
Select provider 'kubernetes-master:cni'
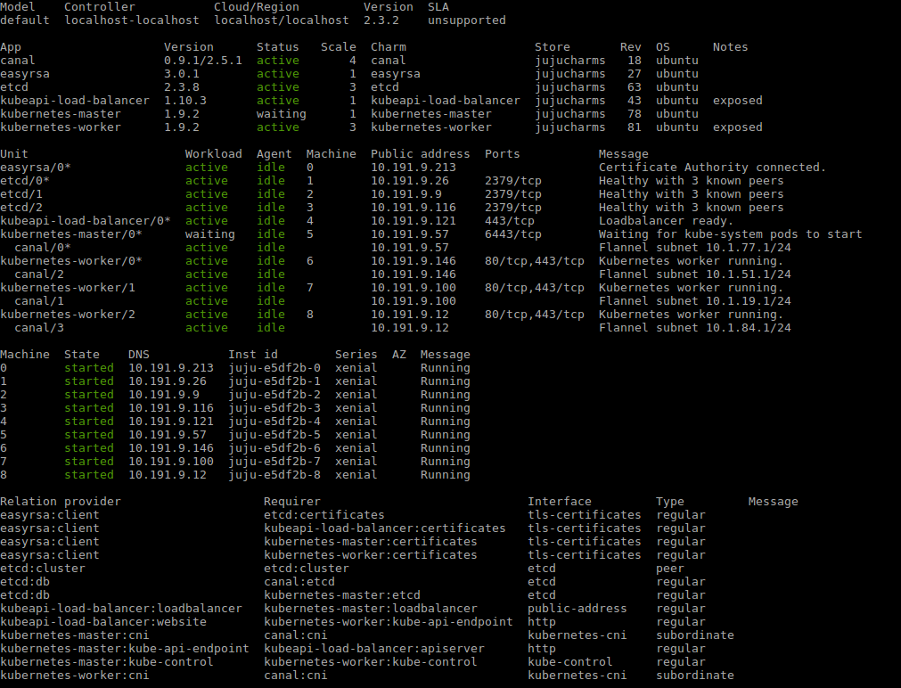tap(75, 635)
